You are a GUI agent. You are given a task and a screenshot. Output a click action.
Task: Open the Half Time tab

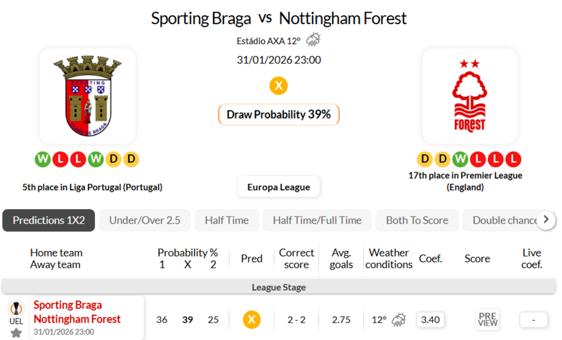226,220
